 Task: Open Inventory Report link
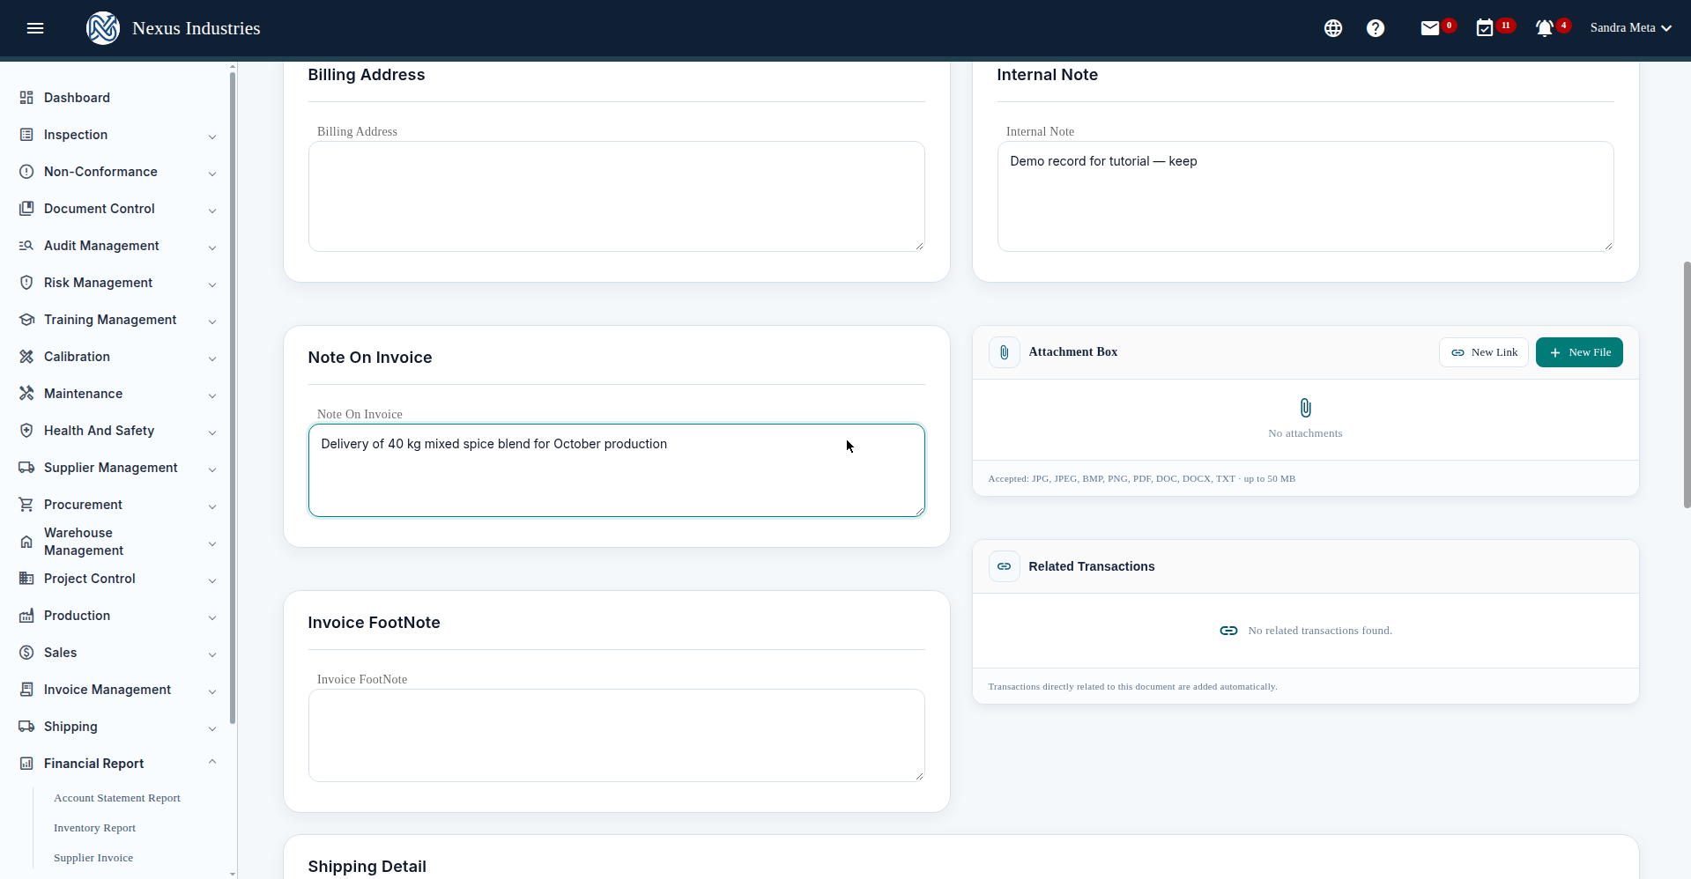(x=94, y=828)
